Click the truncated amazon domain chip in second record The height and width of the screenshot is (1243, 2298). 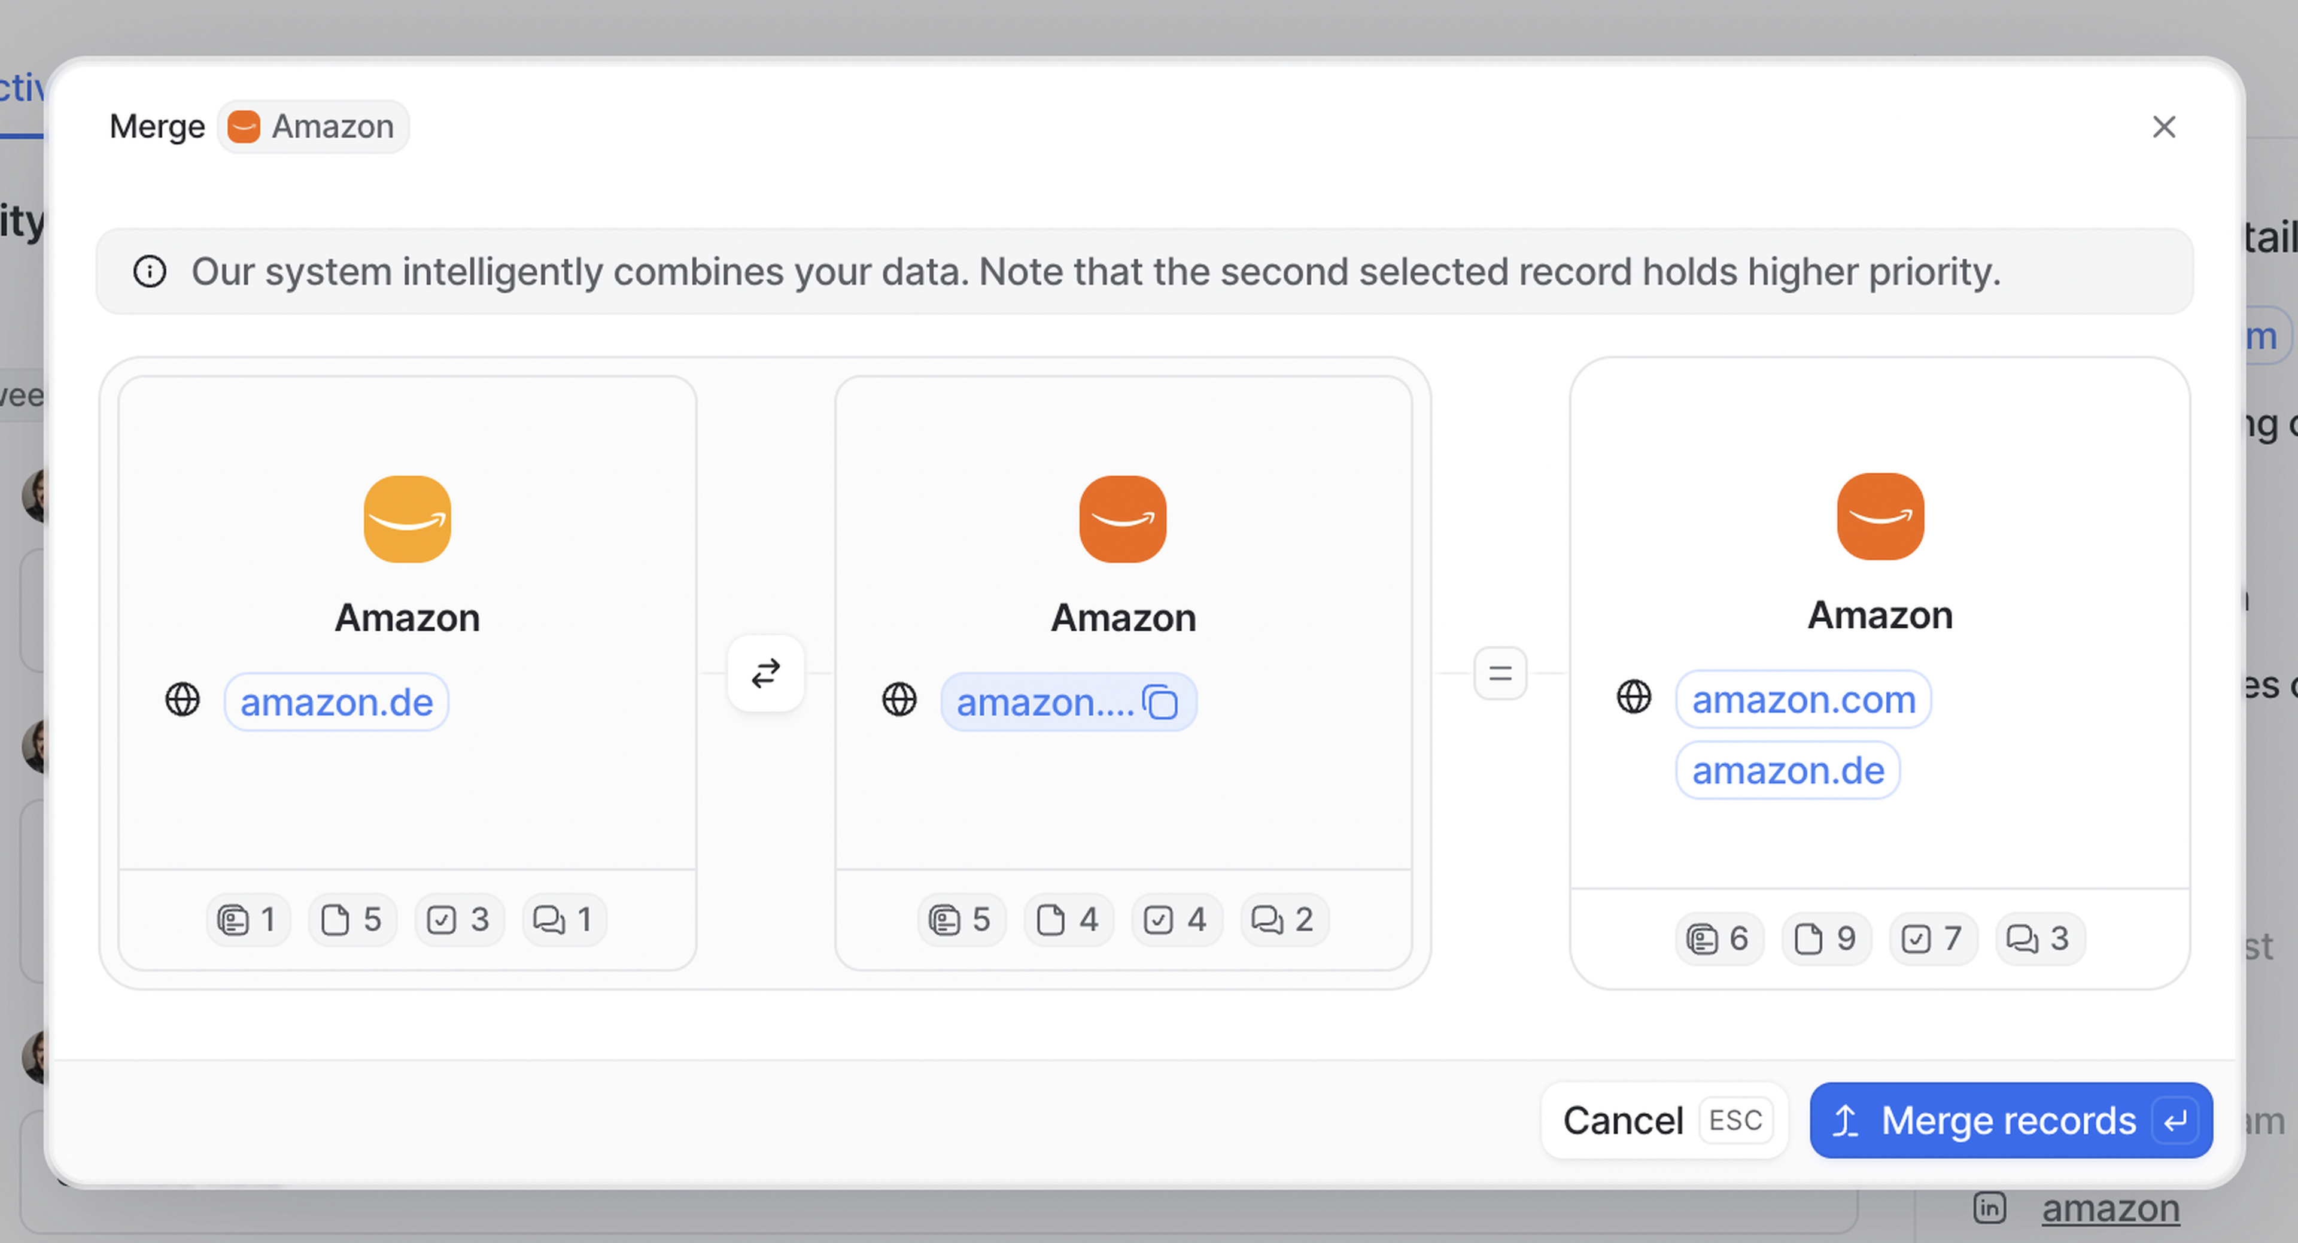pyautogui.click(x=1044, y=702)
